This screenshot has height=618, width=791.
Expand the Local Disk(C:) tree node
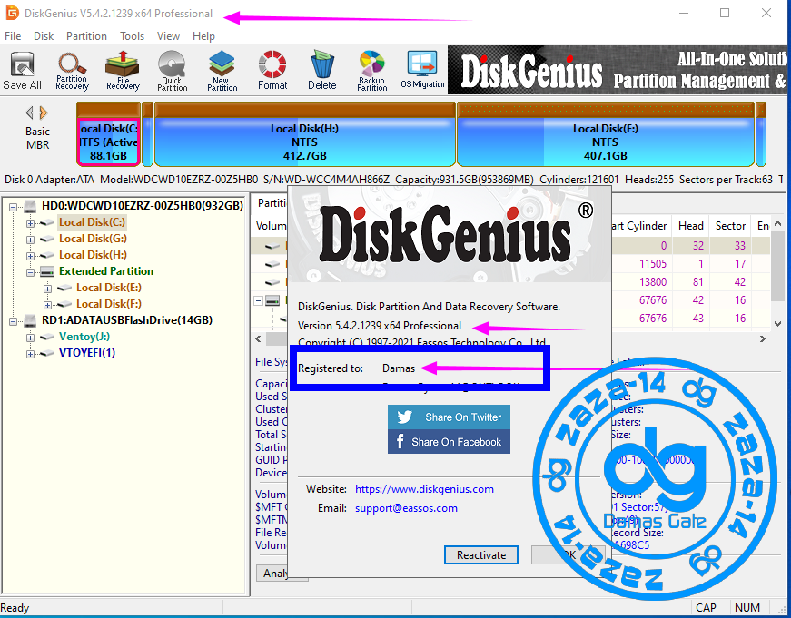tap(30, 223)
